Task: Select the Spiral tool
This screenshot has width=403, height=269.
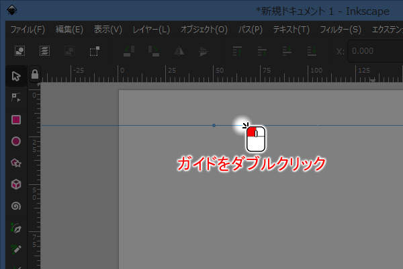Action: coord(16,206)
